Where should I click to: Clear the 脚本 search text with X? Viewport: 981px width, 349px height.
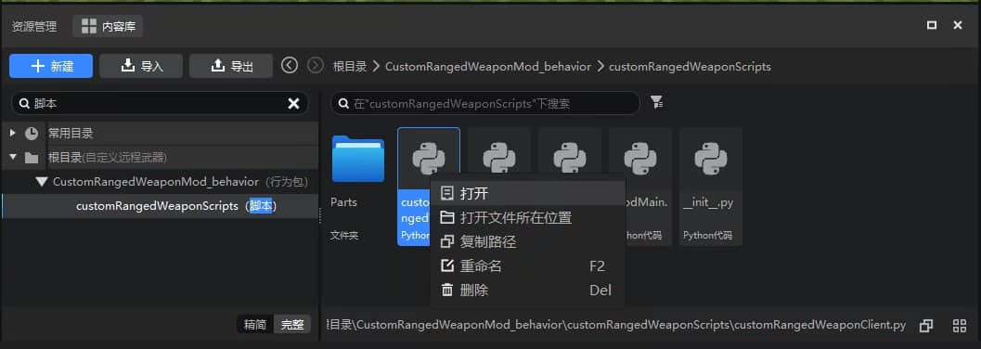pyautogui.click(x=293, y=104)
